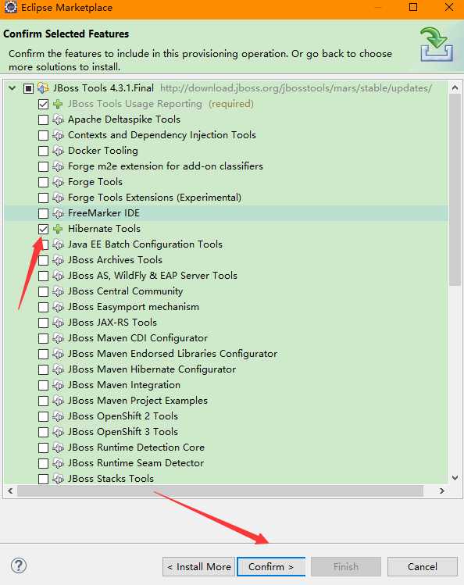Uncheck the Hibernate Tools checkbox
The height and width of the screenshot is (585, 464).
click(43, 229)
